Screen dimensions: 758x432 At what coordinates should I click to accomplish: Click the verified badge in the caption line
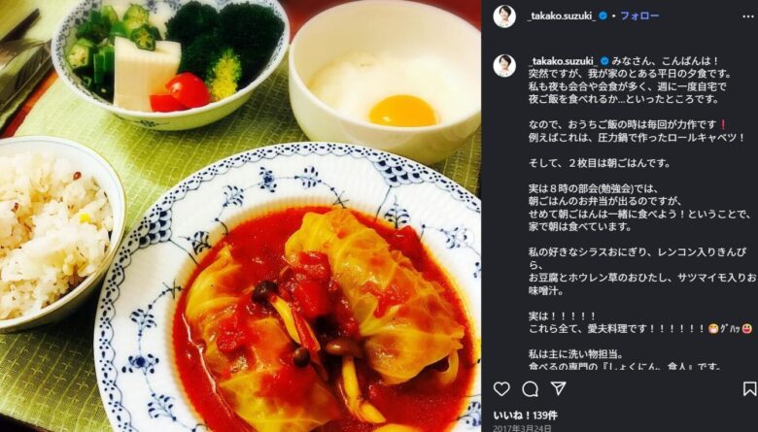(x=604, y=61)
